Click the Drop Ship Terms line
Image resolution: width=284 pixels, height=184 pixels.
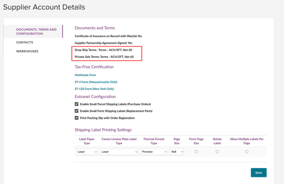tap(103, 50)
